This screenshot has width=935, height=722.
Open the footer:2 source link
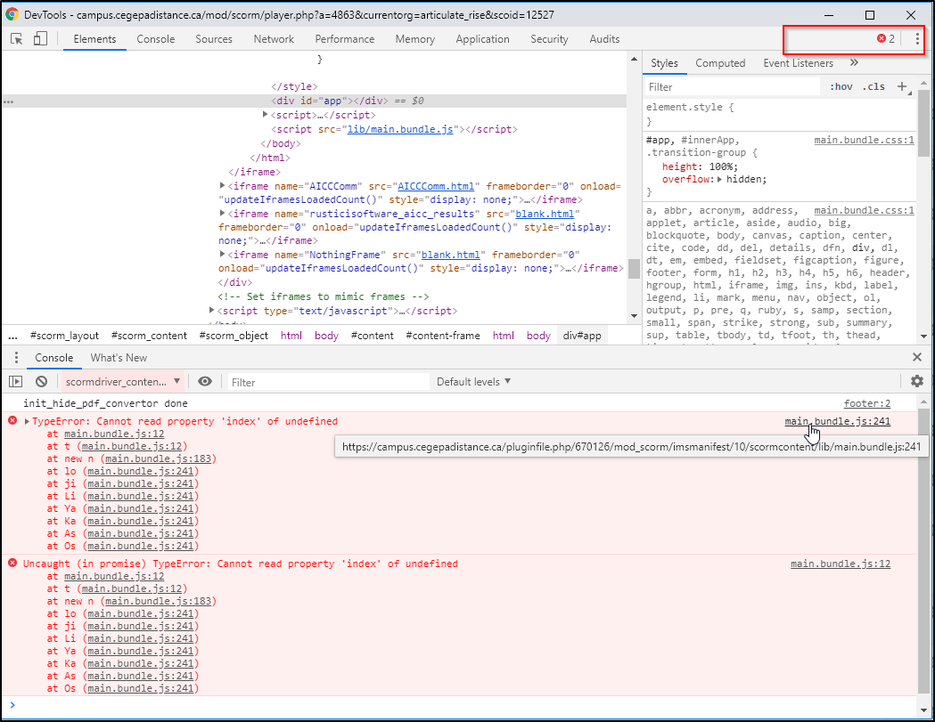click(x=866, y=404)
